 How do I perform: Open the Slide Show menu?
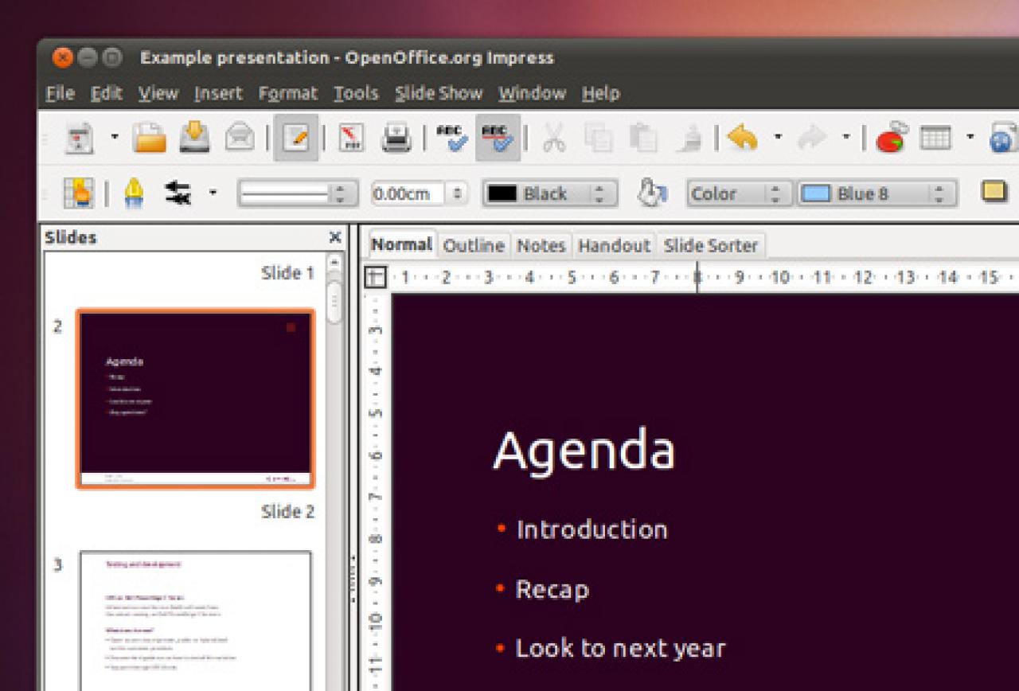tap(439, 93)
